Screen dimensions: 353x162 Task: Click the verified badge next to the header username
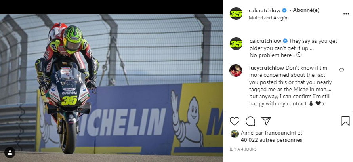[x=284, y=10]
